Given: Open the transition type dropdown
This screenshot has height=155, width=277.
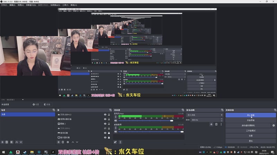Looking at the screenshot, I should (x=204, y=115).
